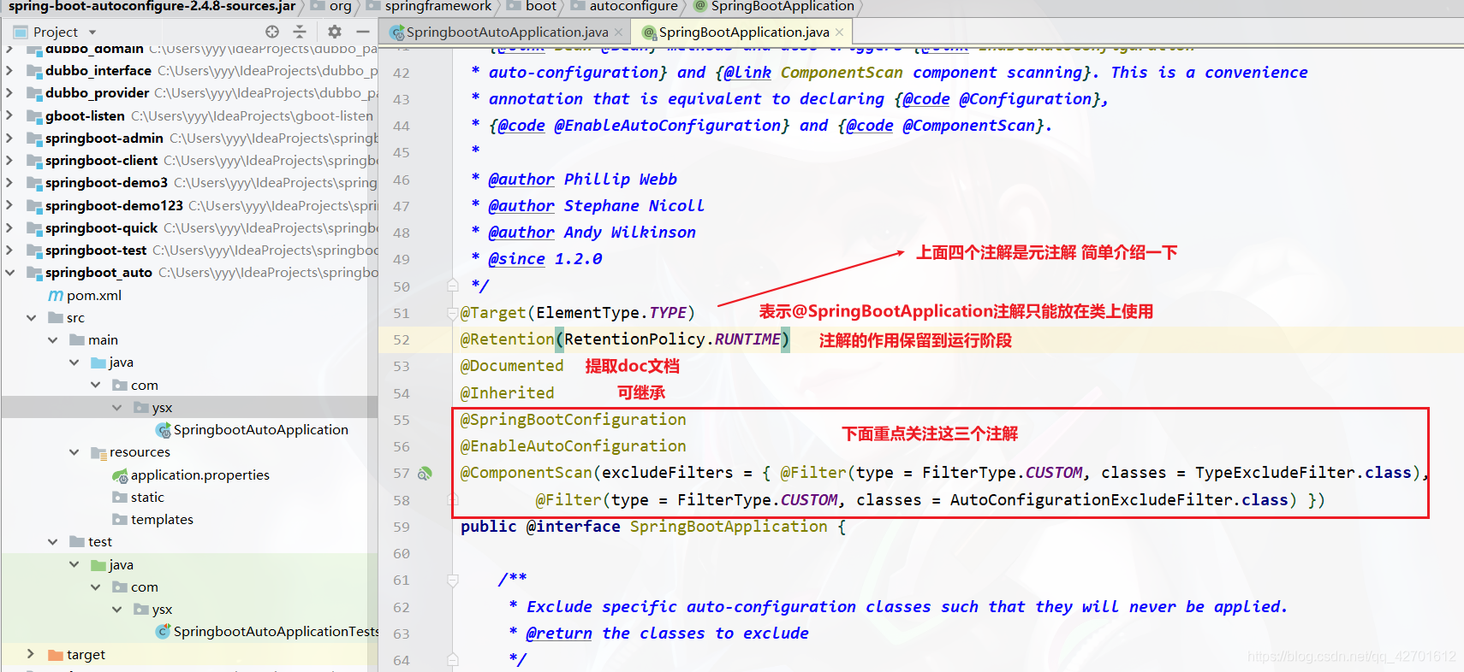
Task: Select the templates folder
Action: (x=162, y=519)
